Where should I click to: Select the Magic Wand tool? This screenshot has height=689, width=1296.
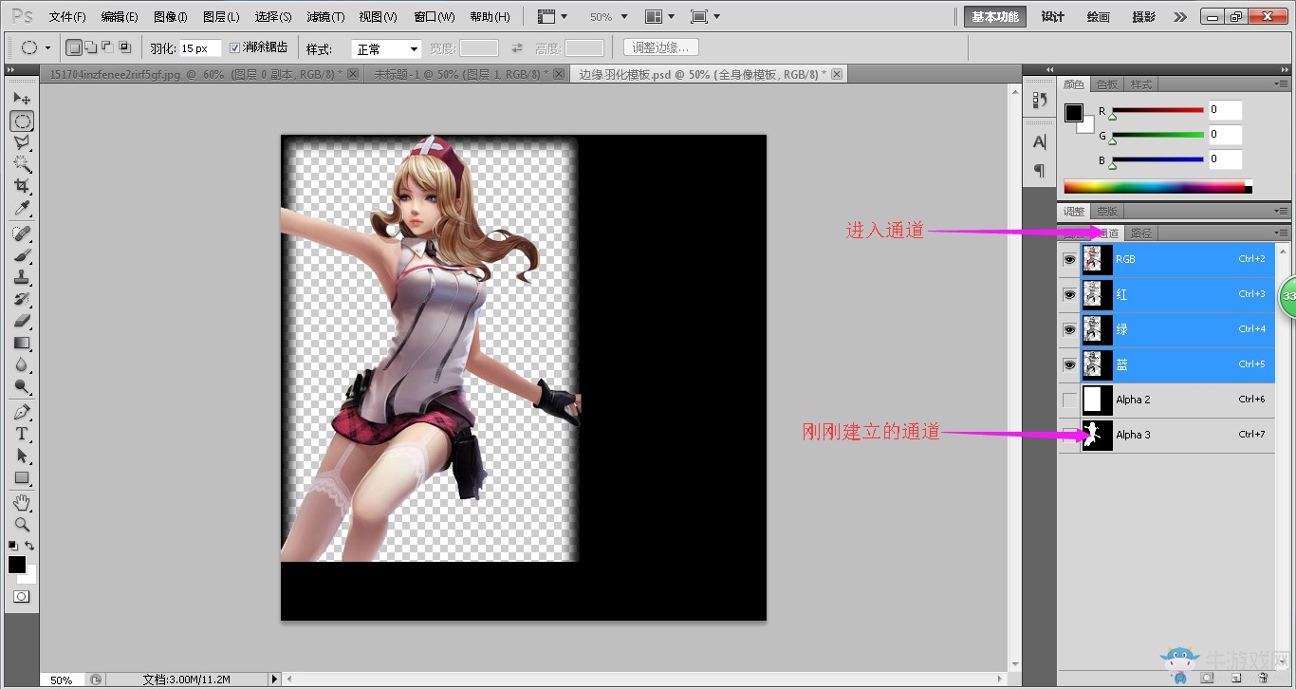pyautogui.click(x=22, y=164)
